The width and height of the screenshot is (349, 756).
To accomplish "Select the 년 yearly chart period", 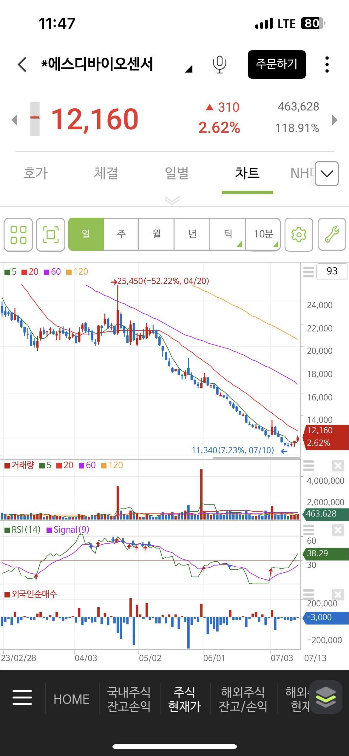I will click(x=192, y=234).
